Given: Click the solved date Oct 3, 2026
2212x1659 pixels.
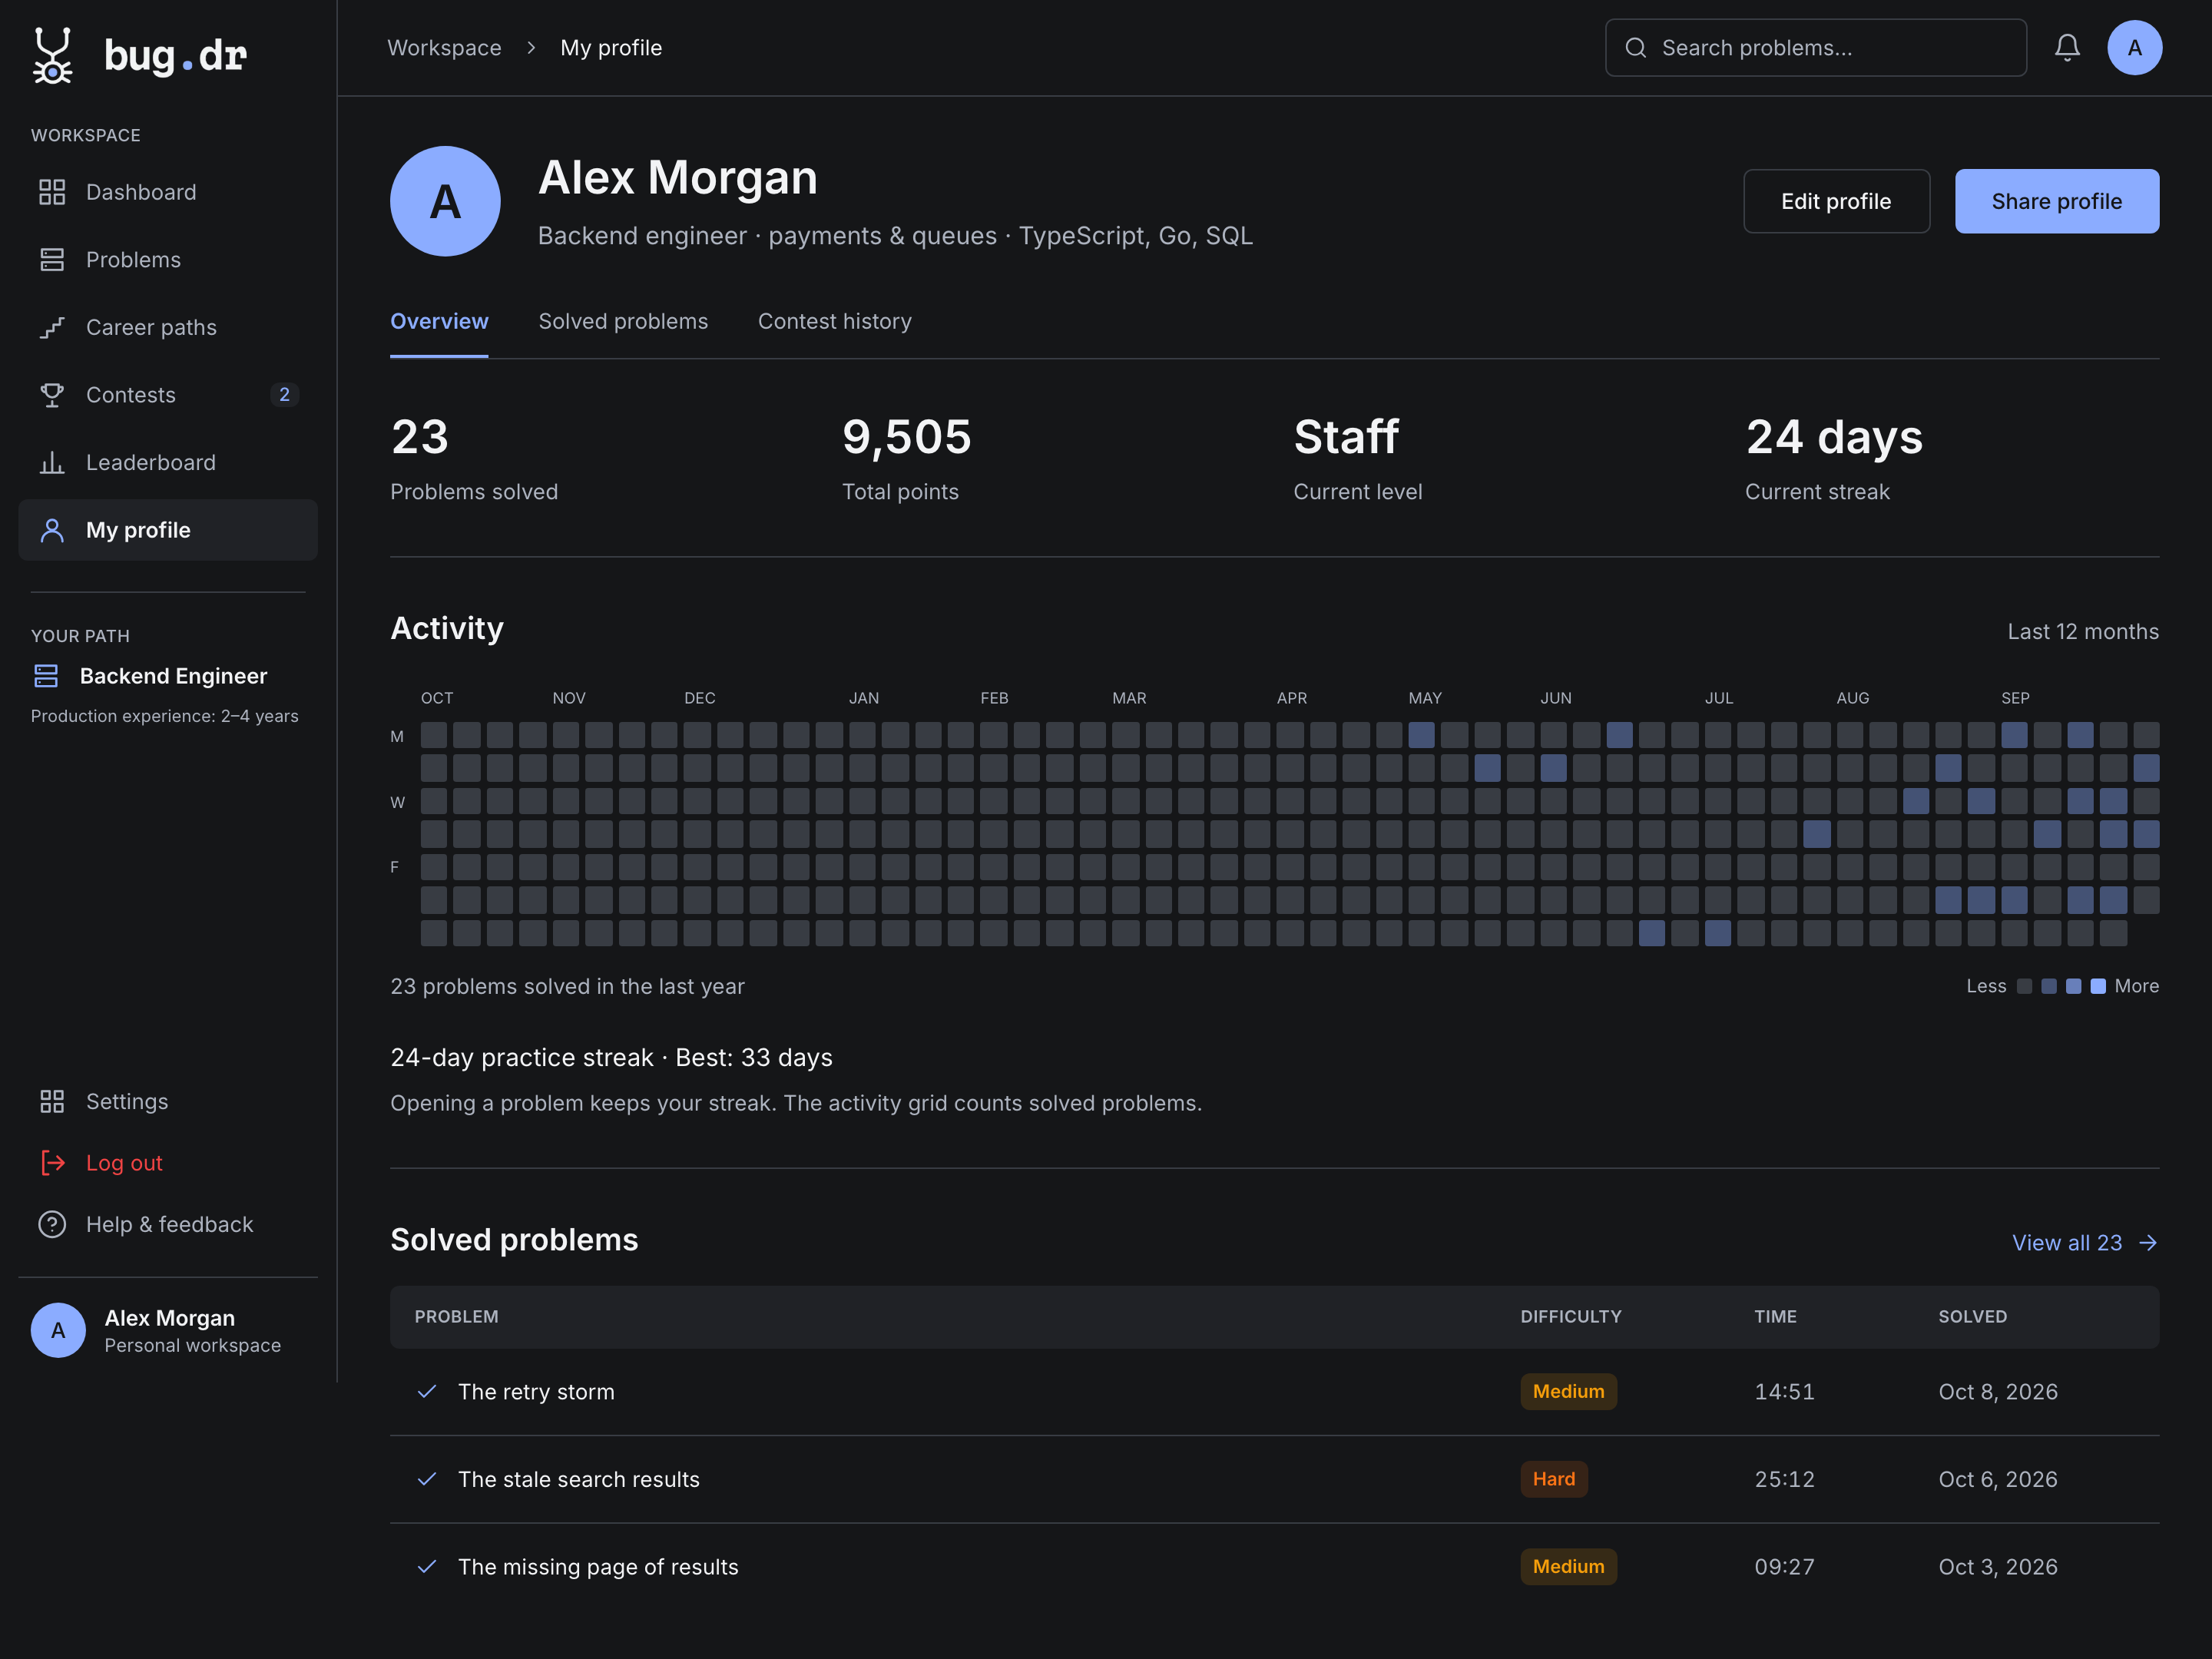Looking at the screenshot, I should coord(1998,1567).
